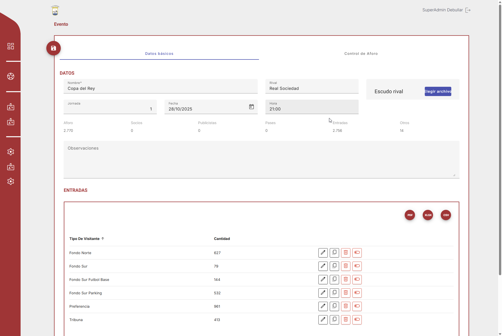Sort by Tipo De Visitante column
The height and width of the screenshot is (336, 502).
84,239
